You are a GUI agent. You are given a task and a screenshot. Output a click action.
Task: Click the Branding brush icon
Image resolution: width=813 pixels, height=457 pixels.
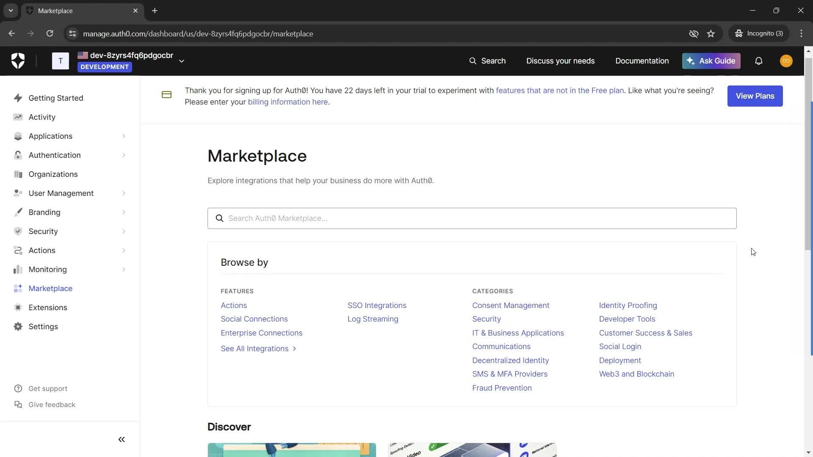point(18,212)
